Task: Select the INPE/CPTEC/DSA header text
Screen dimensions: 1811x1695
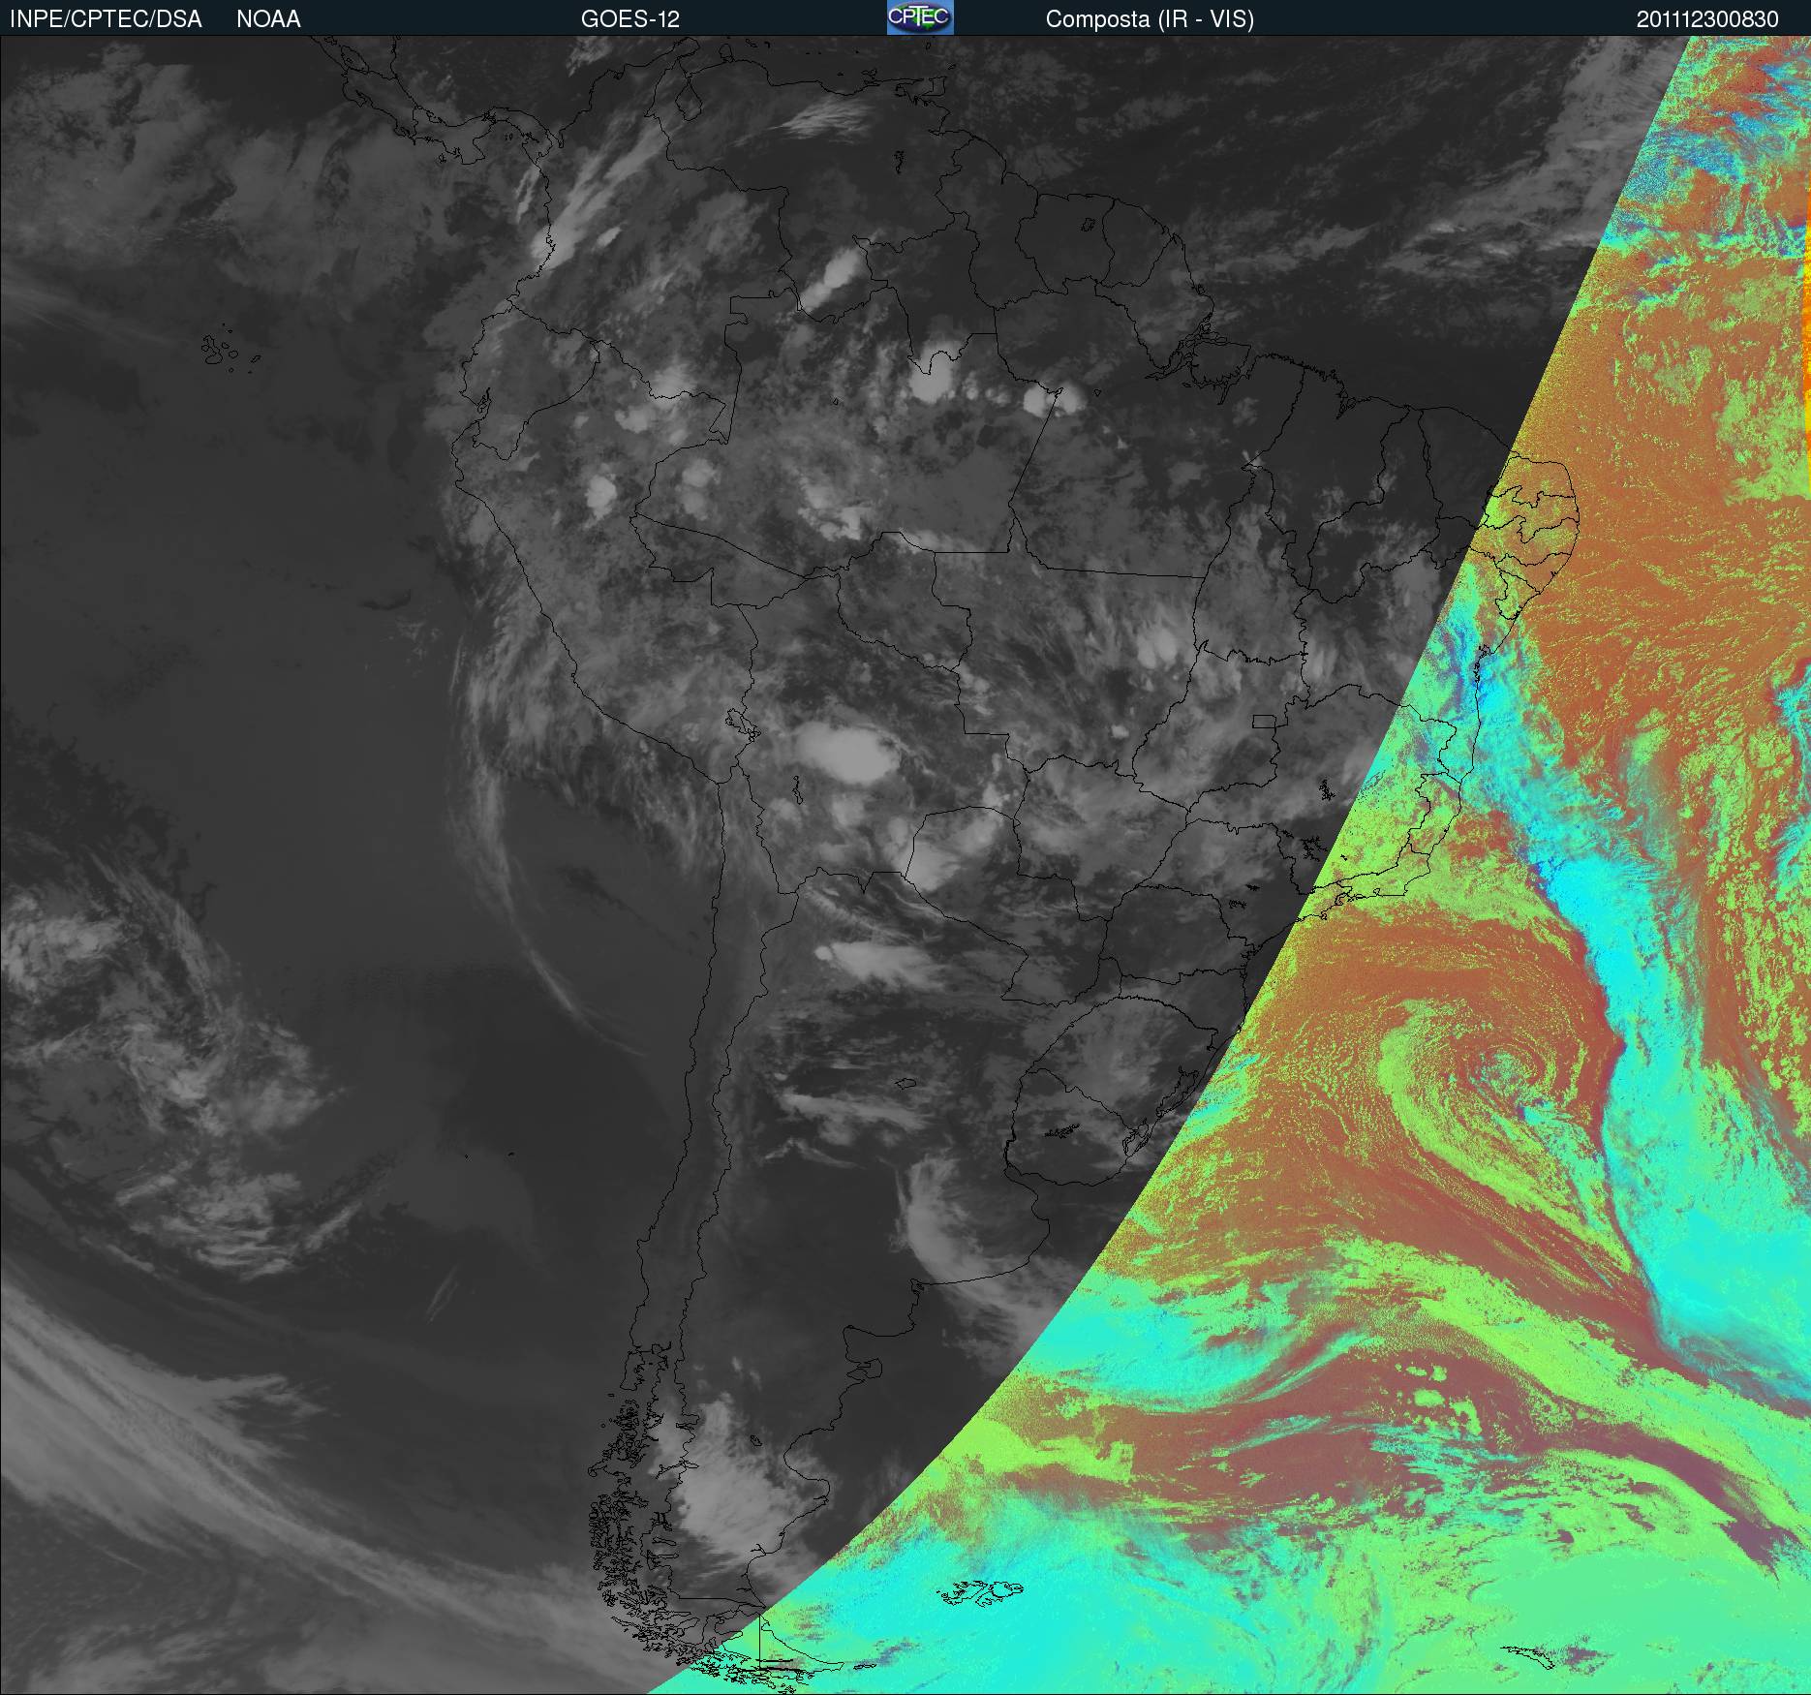Action: point(106,19)
